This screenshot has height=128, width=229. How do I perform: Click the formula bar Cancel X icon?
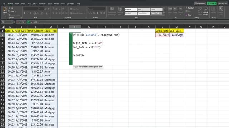pos(18,22)
